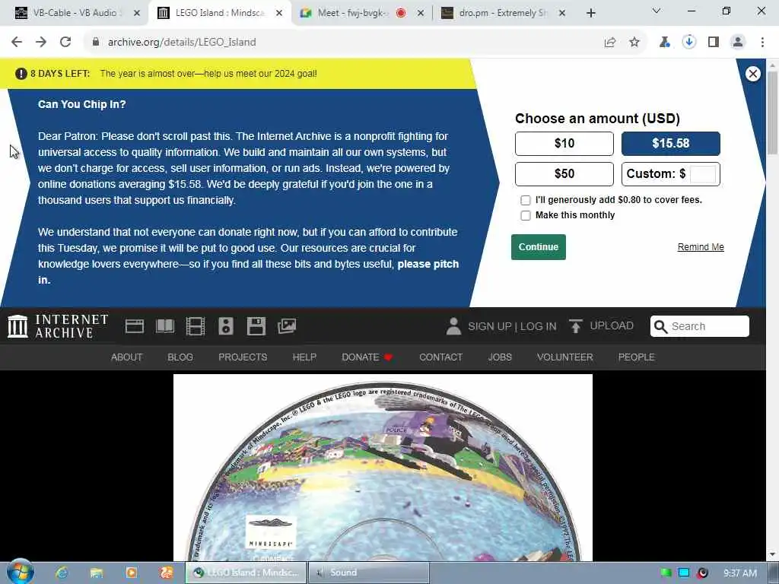Select the $50 donation amount
The width and height of the screenshot is (779, 584).
click(x=564, y=174)
